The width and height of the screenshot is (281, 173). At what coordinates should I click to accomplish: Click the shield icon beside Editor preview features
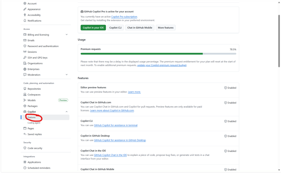(225, 88)
